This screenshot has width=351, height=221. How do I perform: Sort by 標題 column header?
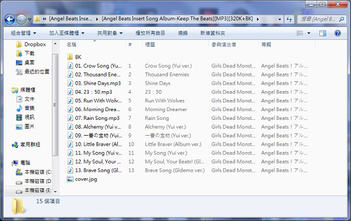pos(150,44)
